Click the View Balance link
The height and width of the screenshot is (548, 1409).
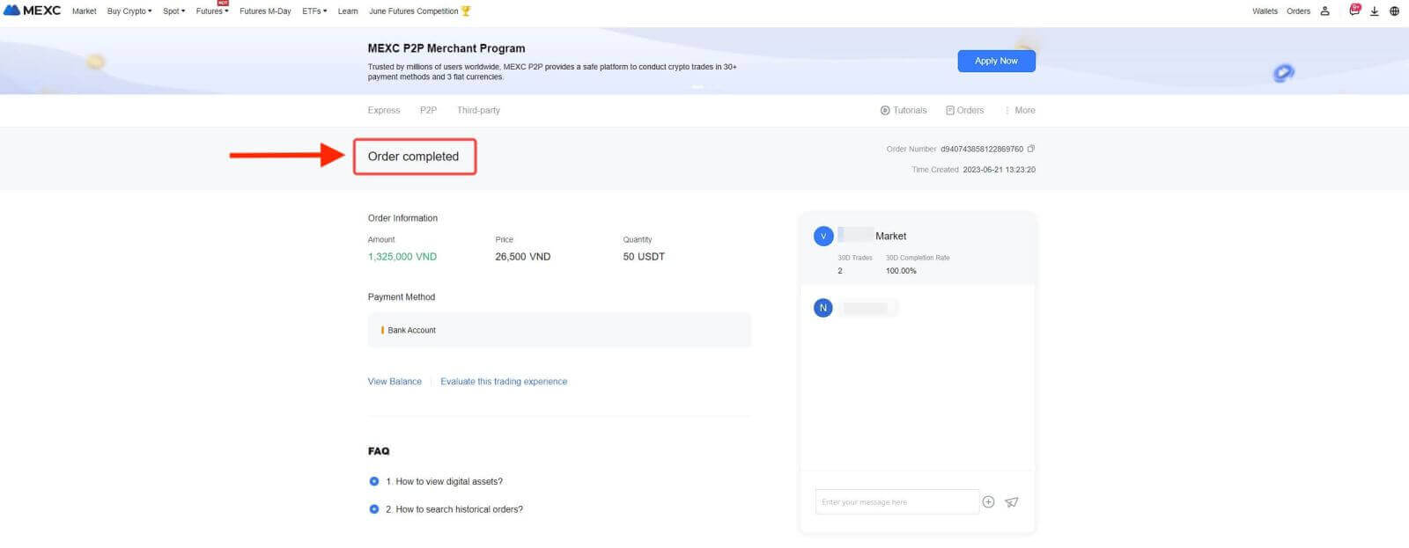pyautogui.click(x=395, y=382)
